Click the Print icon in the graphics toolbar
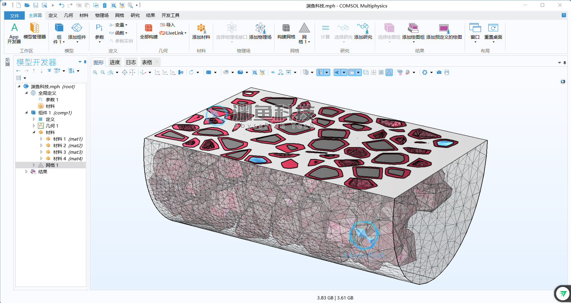The width and height of the screenshot is (571, 303). (447, 72)
